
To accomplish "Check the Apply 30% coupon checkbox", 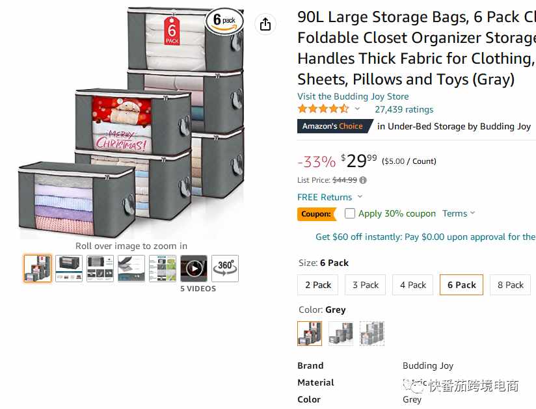I will 350,213.
